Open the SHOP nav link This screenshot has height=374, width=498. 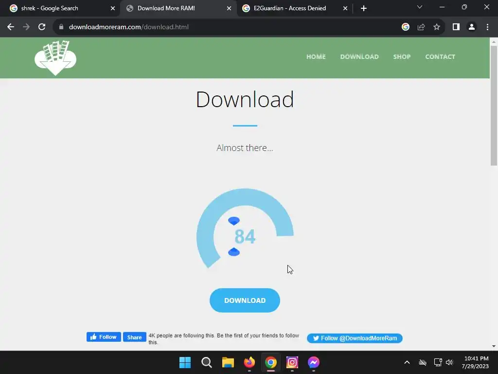coord(402,56)
